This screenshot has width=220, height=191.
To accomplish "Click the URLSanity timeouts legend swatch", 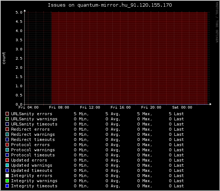I will pos(7,124).
